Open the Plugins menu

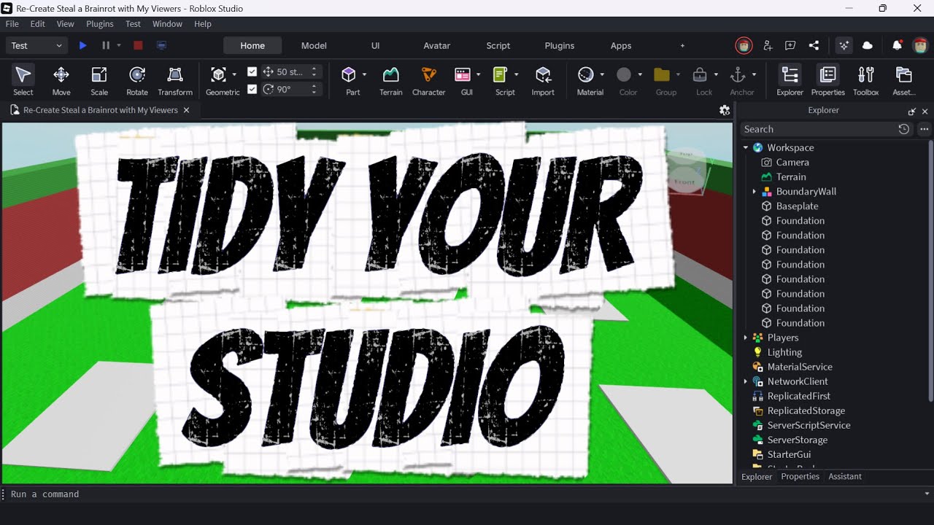[x=100, y=23]
